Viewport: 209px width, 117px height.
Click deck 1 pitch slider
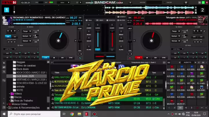pyautogui.click(x=80, y=40)
